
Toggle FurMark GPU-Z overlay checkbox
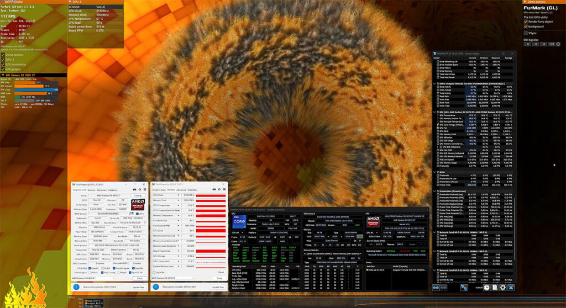tap(3, 60)
